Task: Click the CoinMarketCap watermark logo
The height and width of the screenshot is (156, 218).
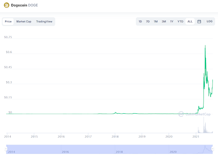Action: click(195, 114)
